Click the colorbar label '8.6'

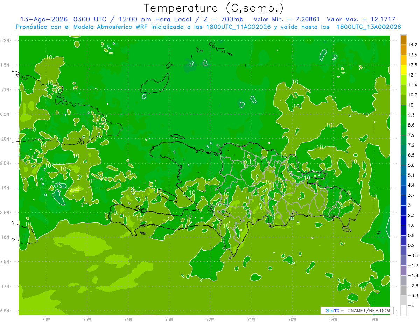pos(412,125)
